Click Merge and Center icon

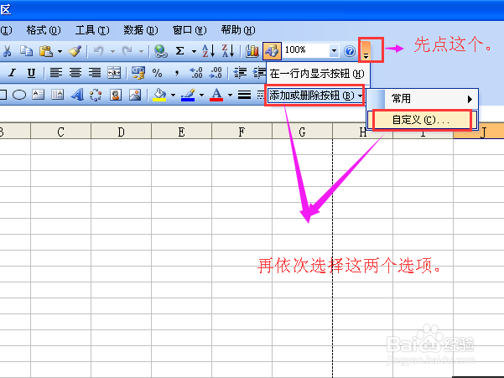tap(114, 73)
